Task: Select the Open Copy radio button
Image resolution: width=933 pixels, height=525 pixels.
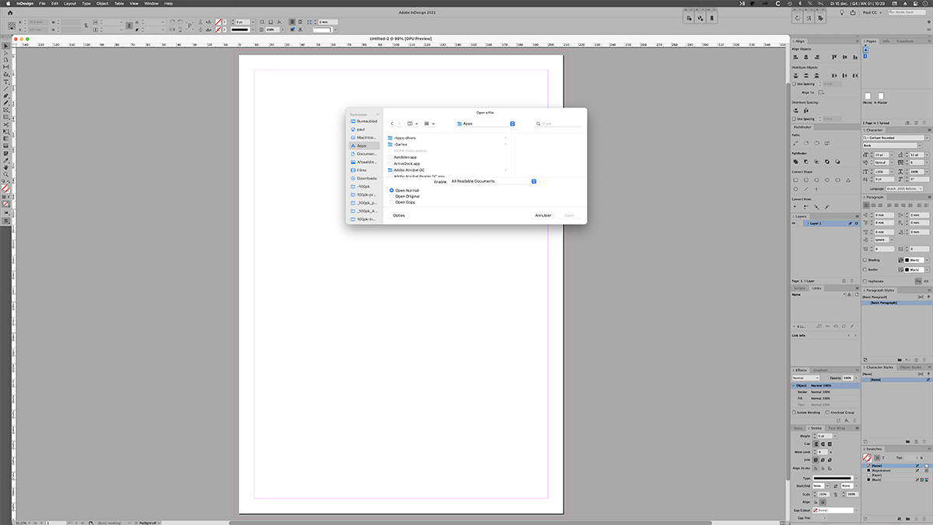Action: tap(392, 202)
